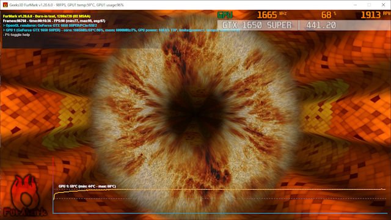Maximize the FurMark window
Viewport: 391px width, 220px height.
[x=369, y=5]
